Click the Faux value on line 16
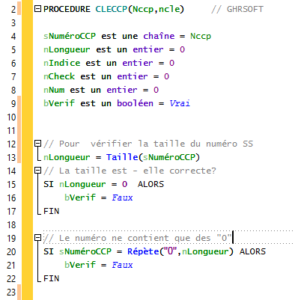Screen dimensions: 295x300 point(122,198)
